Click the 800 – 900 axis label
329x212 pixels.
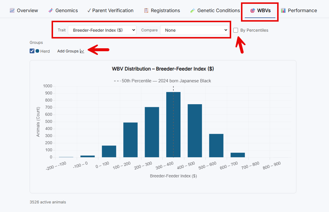point(271,166)
